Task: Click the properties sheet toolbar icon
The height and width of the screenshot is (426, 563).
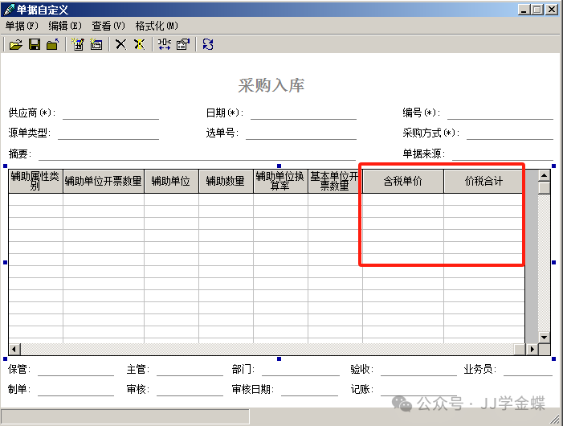Action: coord(182,45)
